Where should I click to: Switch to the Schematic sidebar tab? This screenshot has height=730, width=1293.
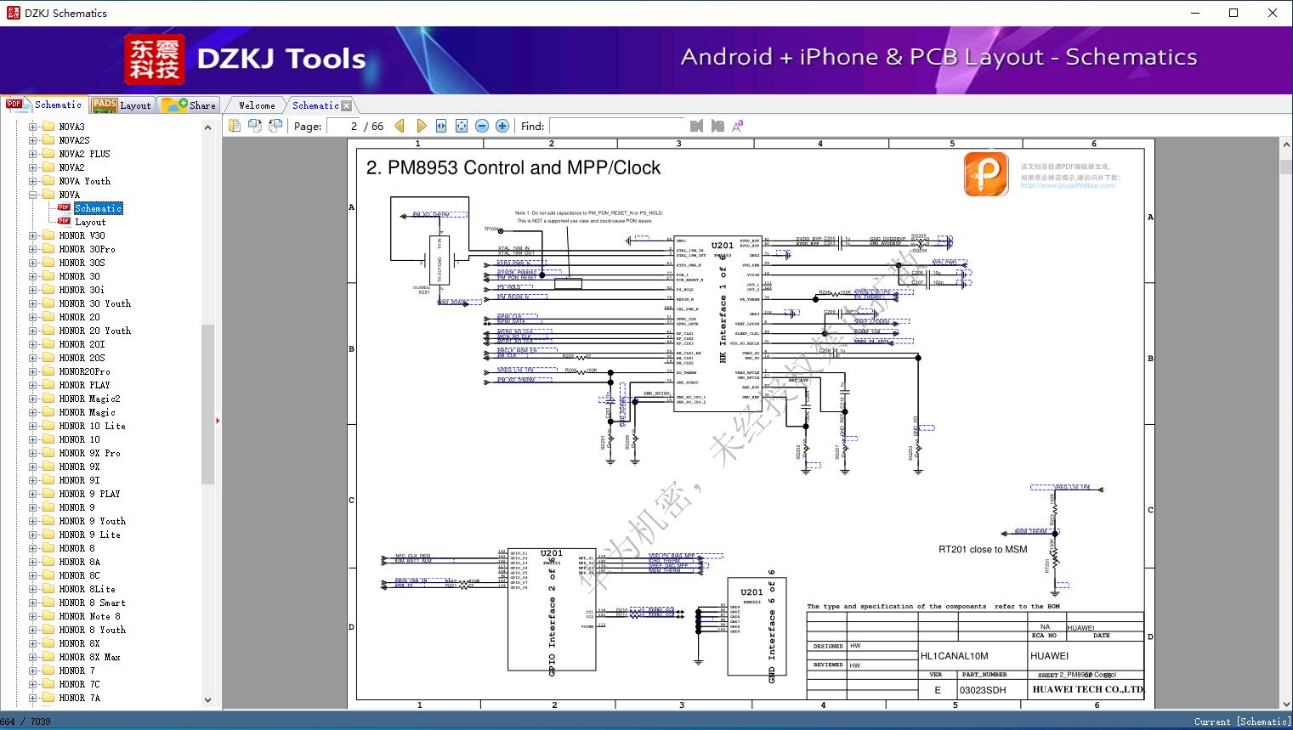coord(44,105)
